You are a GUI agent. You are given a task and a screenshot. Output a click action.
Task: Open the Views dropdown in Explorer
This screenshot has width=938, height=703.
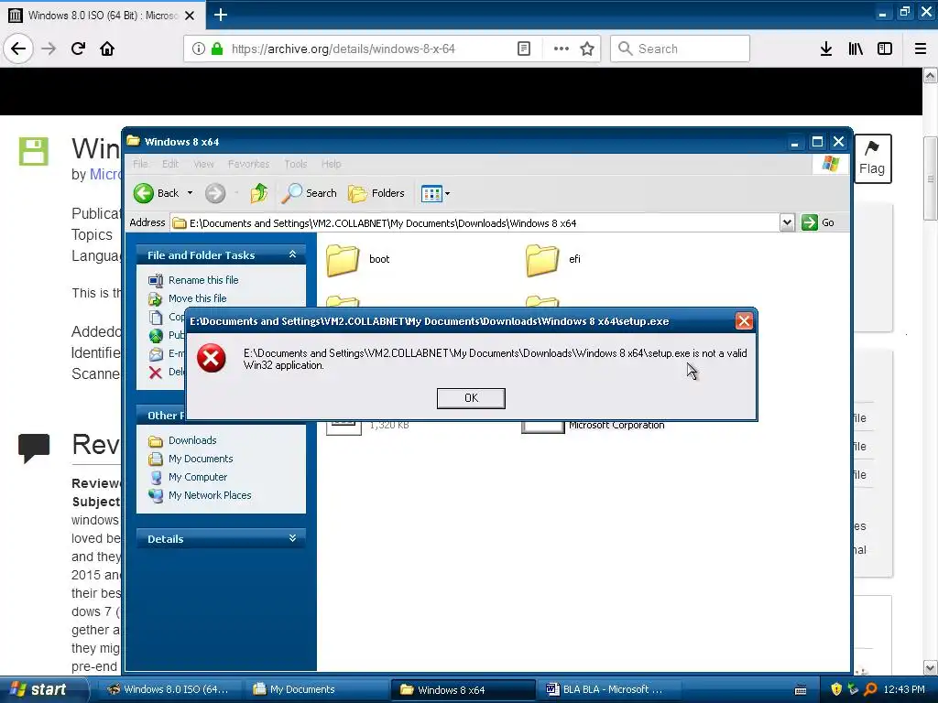[435, 194]
